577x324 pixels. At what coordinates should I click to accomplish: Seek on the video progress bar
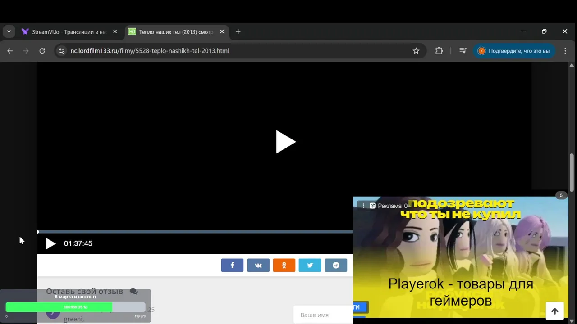tap(195, 232)
